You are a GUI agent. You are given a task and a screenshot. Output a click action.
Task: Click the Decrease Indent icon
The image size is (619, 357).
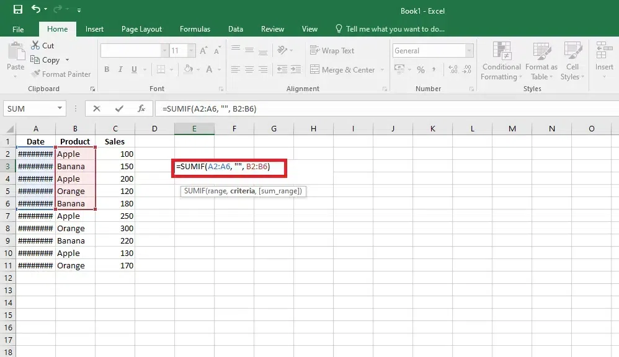[282, 69]
